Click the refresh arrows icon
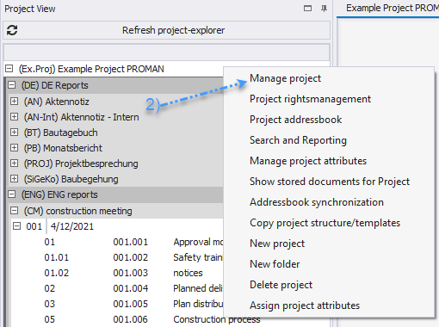Screen dimensions: 439x327 pos(12,30)
